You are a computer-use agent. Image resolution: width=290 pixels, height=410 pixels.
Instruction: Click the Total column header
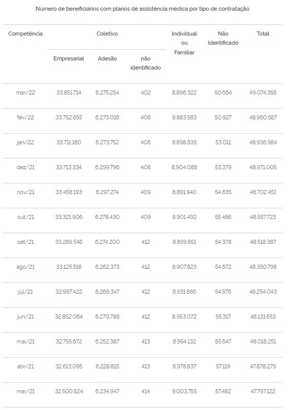point(263,34)
